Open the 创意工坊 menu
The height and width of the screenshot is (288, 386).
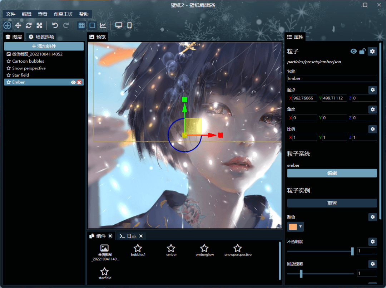pyautogui.click(x=63, y=14)
